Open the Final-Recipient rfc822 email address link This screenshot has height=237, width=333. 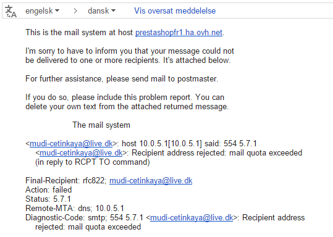pos(151,181)
